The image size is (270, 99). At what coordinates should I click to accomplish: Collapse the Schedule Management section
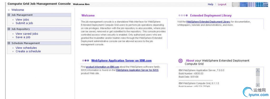(9, 43)
